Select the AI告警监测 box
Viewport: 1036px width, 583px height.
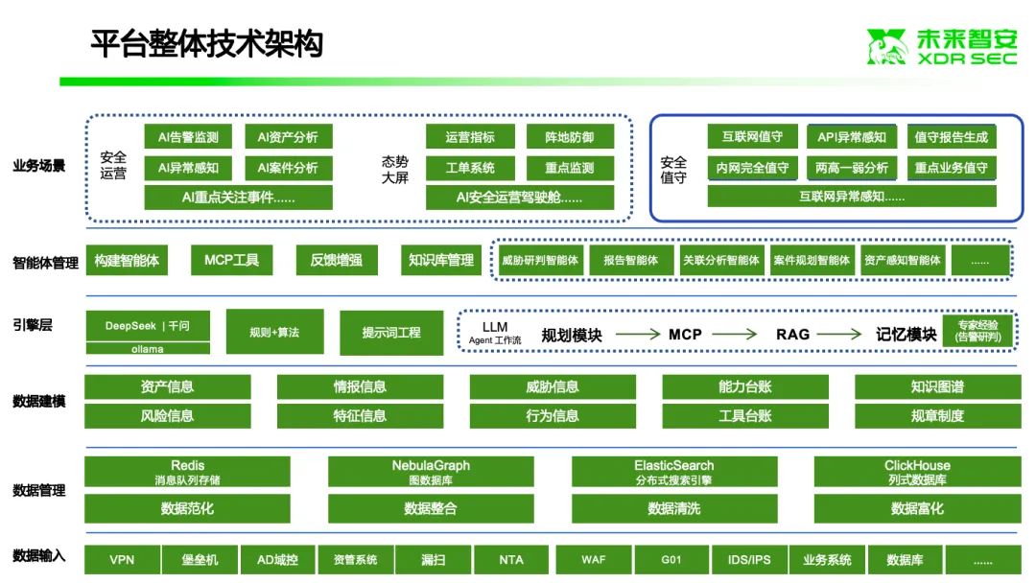(x=188, y=137)
